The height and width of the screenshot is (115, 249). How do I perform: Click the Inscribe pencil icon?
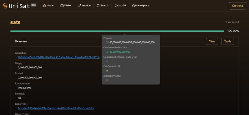79,6
